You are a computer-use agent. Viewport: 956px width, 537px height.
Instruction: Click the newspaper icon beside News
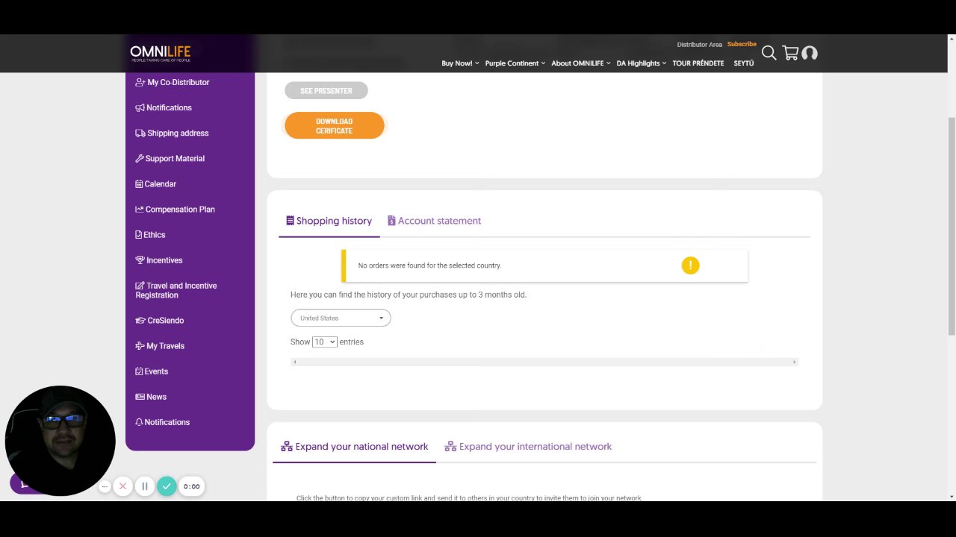[140, 396]
